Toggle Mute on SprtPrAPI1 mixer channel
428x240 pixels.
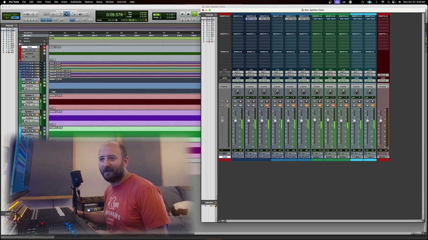click(x=280, y=105)
